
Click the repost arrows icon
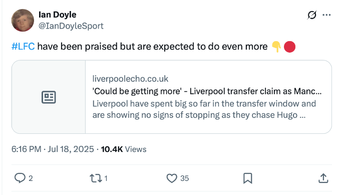click(96, 178)
